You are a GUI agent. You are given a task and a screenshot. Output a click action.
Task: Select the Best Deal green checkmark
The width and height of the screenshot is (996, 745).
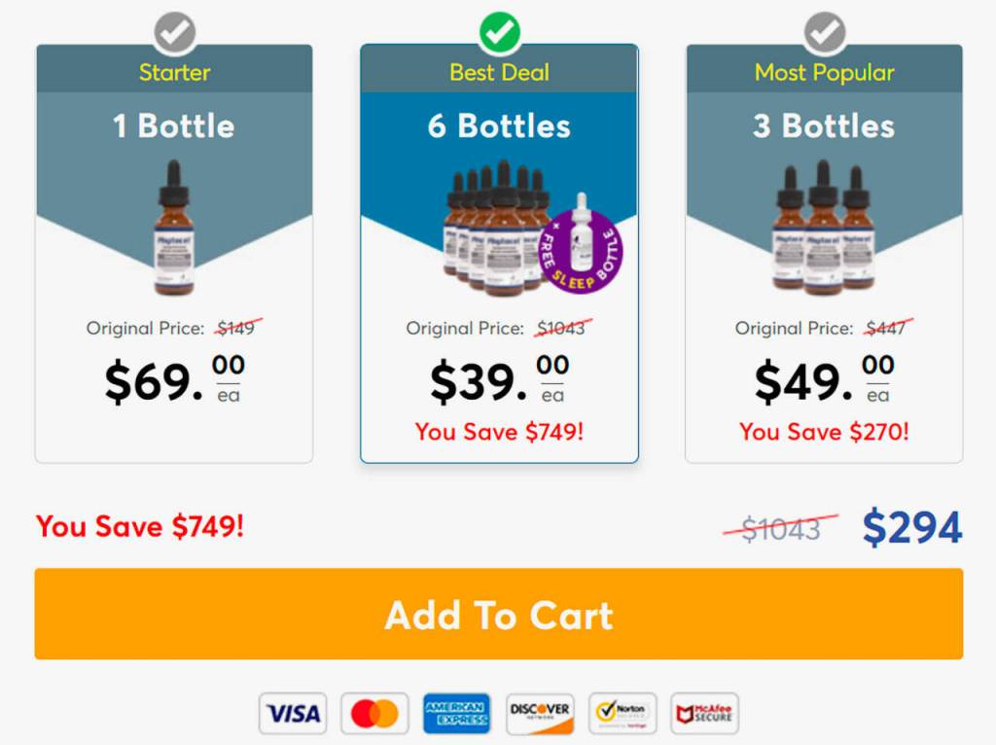pyautogui.click(x=500, y=34)
